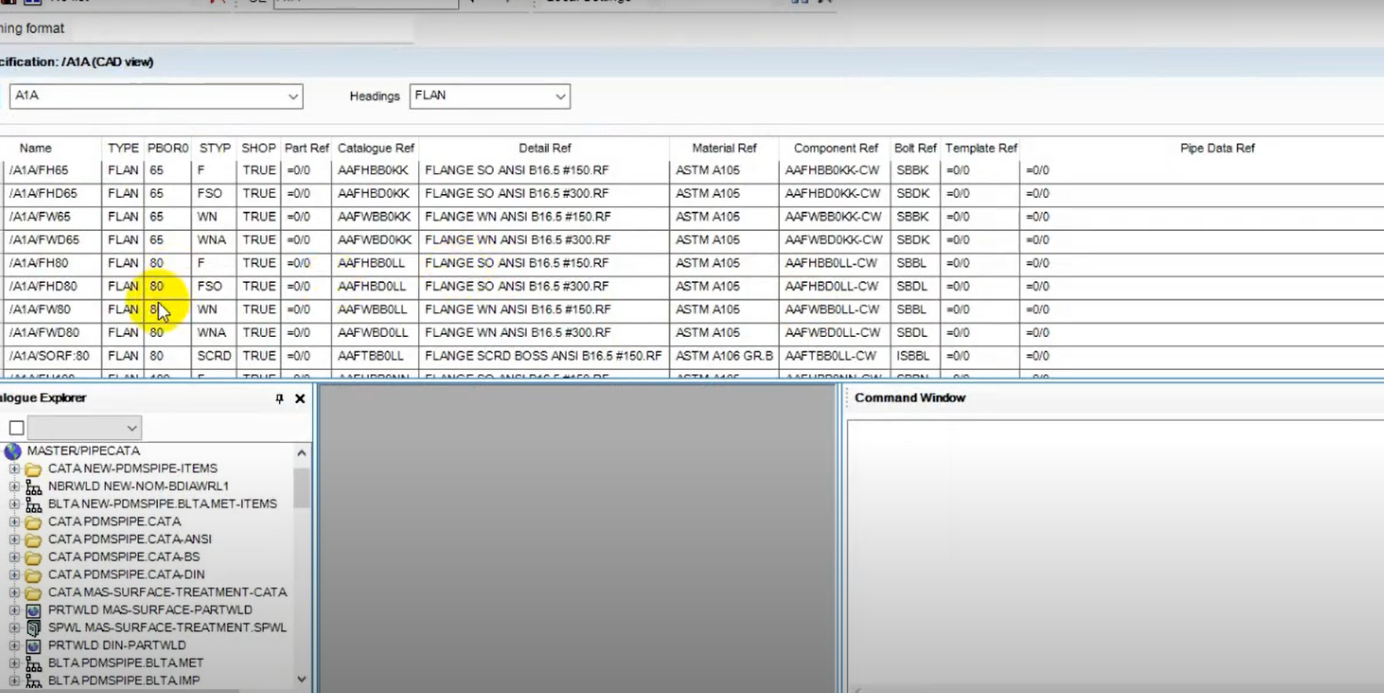Click the MASTER/PIPECATA world globe icon
The width and height of the screenshot is (1384, 693).
(13, 451)
